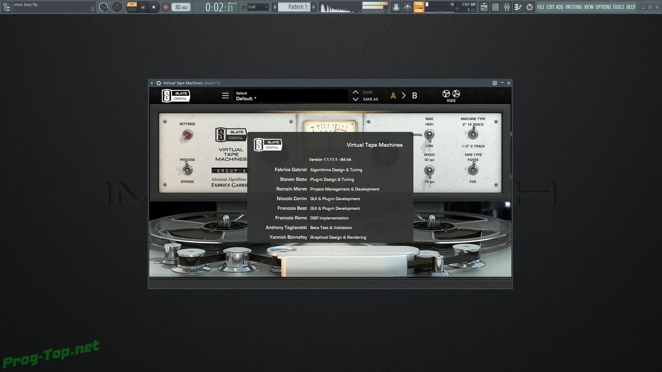Open the channel rack view icon
Image resolution: width=662 pixels, height=372 pixels.
495,7
